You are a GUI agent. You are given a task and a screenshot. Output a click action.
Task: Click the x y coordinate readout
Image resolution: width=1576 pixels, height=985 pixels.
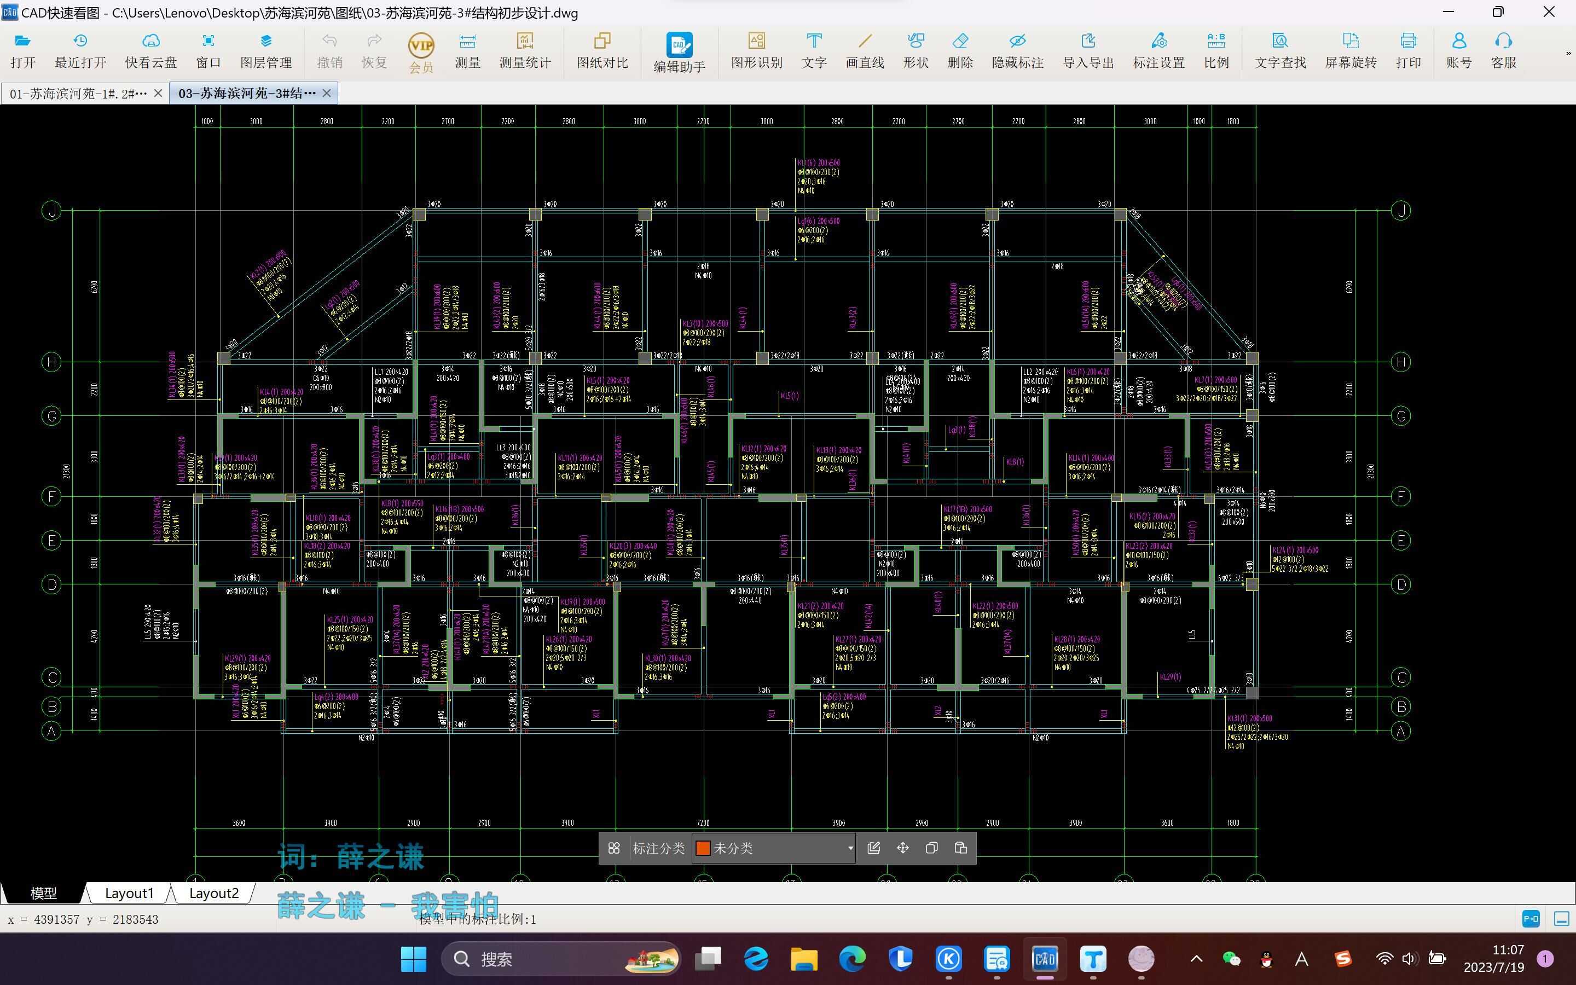83,920
